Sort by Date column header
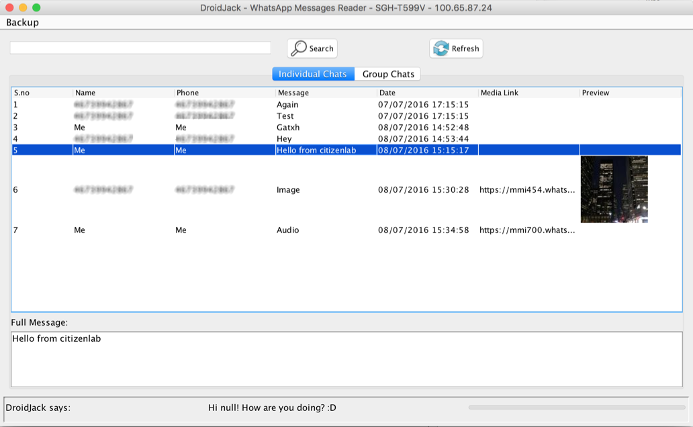693x427 pixels. coord(387,93)
